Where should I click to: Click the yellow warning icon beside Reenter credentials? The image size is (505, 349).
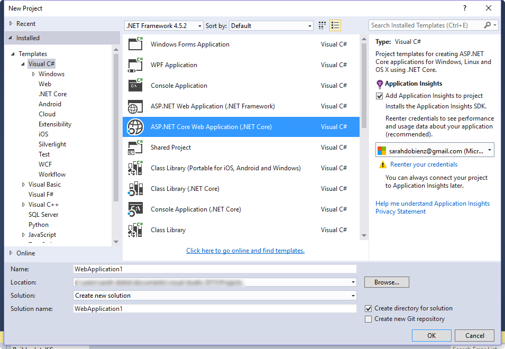click(382, 164)
